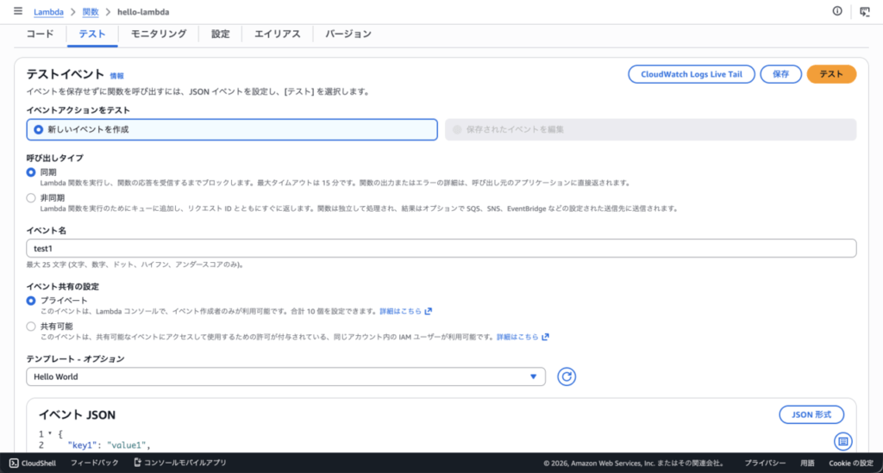Screen dimensions: 883x473
Task: Switch to the エイリアス tab
Action: point(277,34)
